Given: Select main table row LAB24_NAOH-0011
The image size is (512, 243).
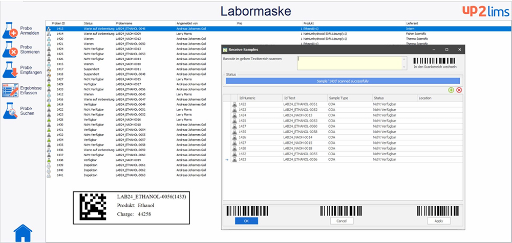Looking at the screenshot, I should 134,69.
